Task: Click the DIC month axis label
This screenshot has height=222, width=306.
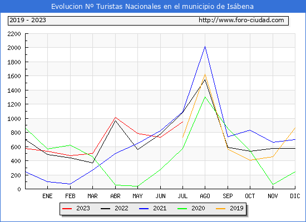Action: 295,196
